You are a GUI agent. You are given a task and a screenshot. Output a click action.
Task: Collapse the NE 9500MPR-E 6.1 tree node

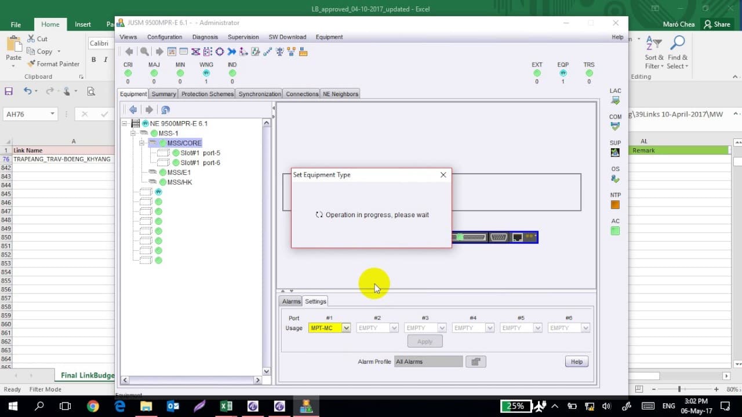125,123
